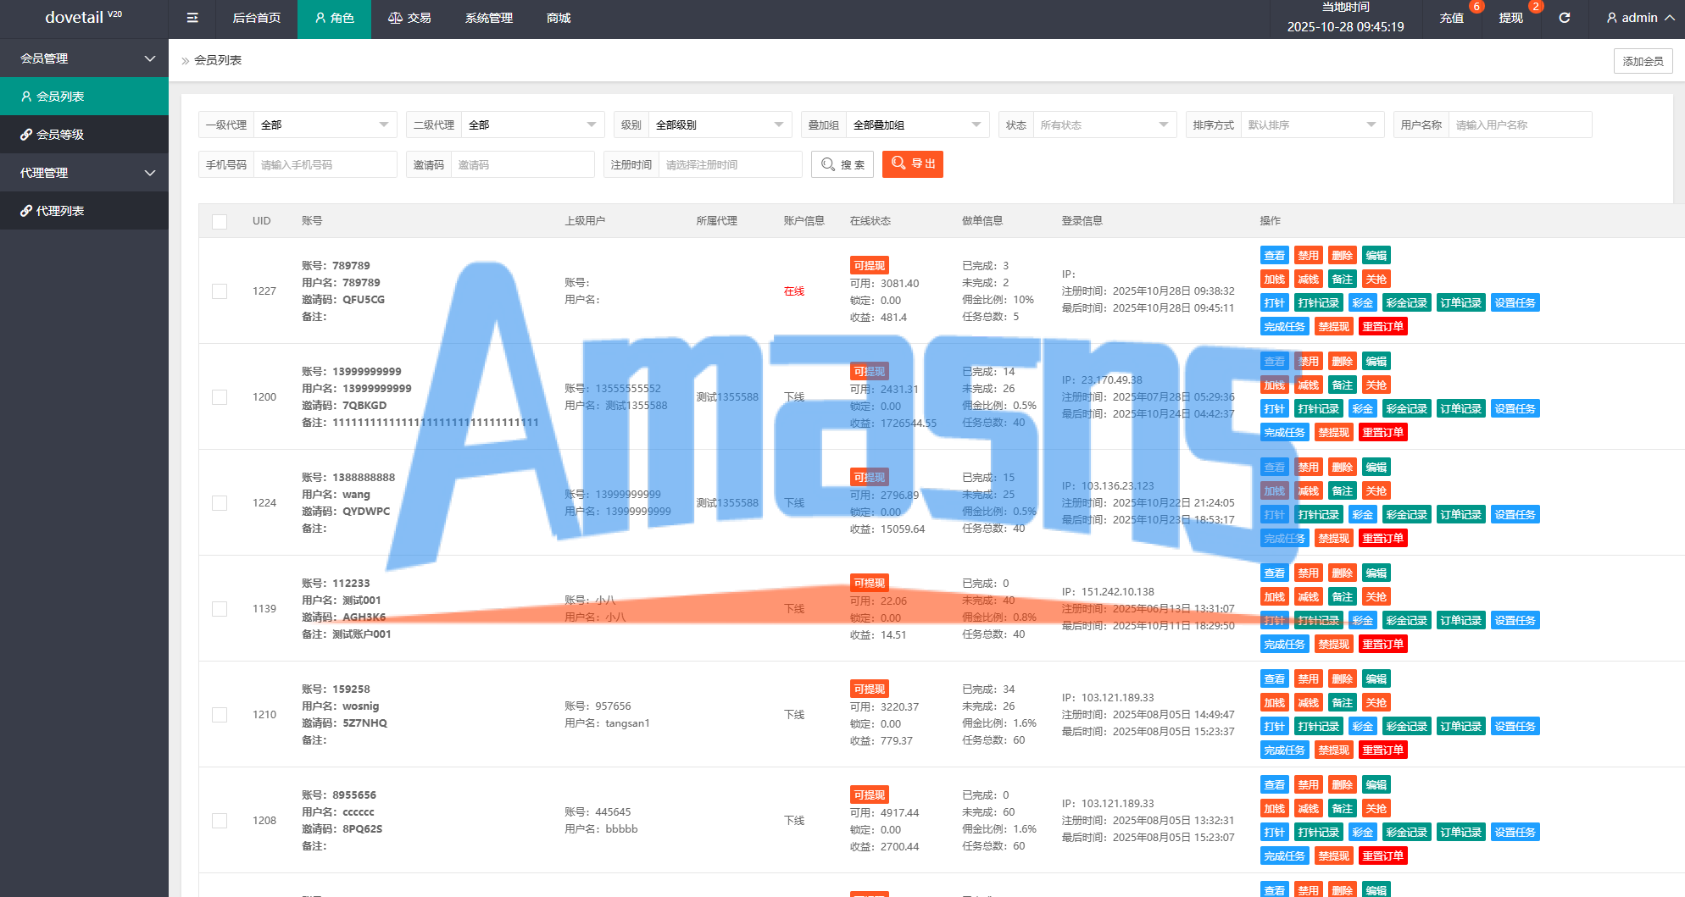Image resolution: width=1685 pixels, height=897 pixels.
Task: Click 设置任务 for user wosnig
Action: [1515, 727]
